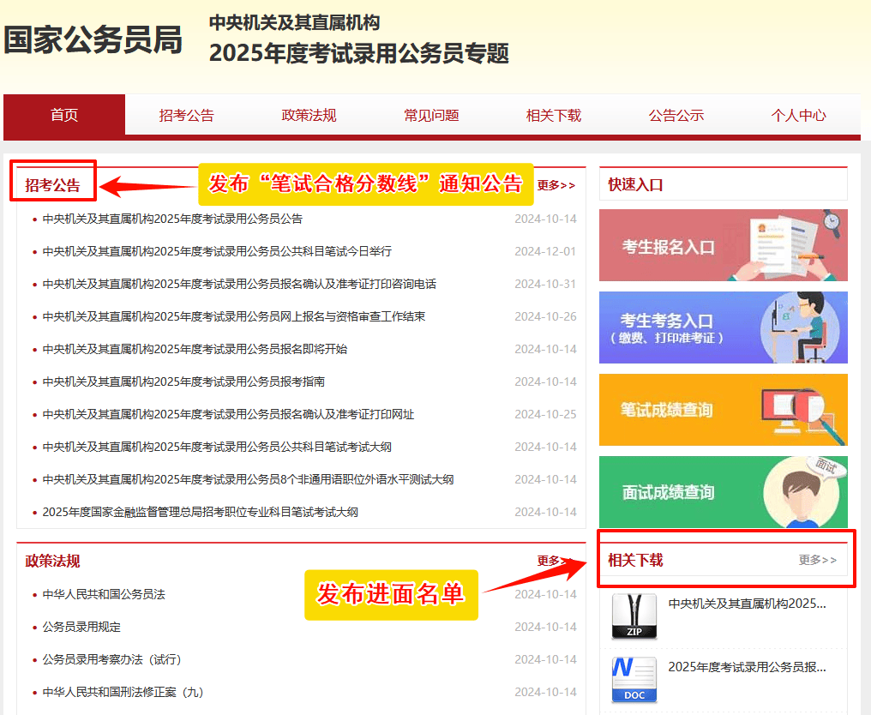The height and width of the screenshot is (715, 871).
Task: Open the 首页 navigation tab
Action: click(64, 115)
